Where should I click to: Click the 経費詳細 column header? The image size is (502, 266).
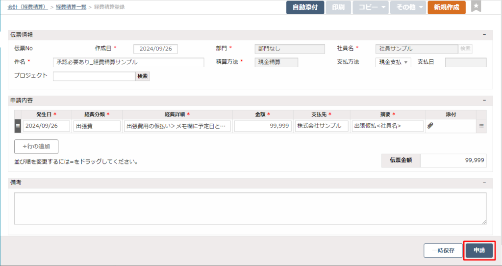177,114
